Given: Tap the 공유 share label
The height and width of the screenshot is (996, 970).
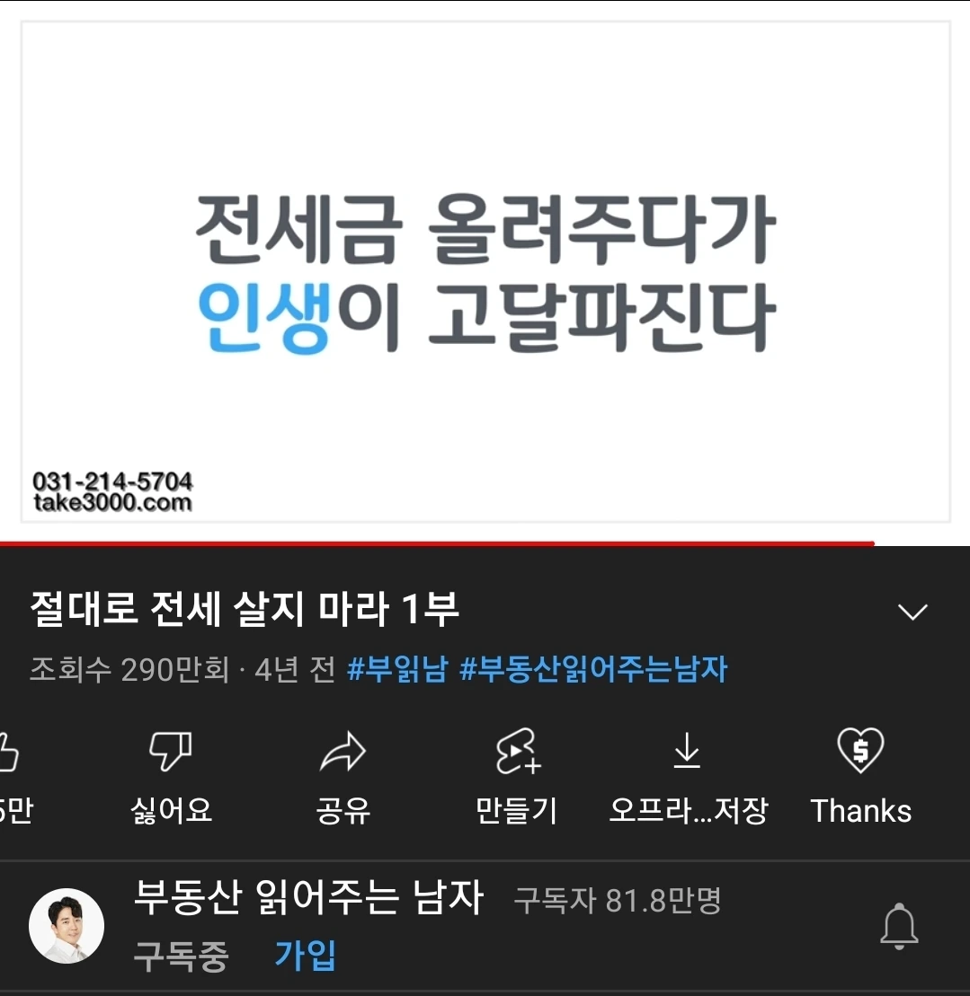Looking at the screenshot, I should coord(343,810).
